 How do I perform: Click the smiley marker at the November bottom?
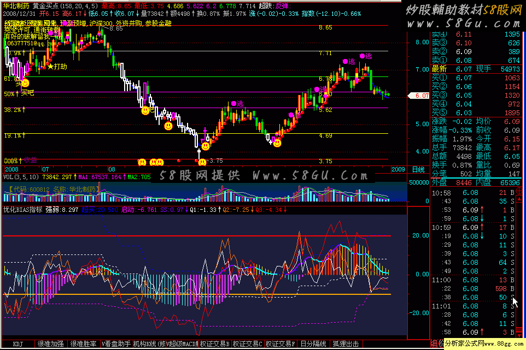coord(277,143)
